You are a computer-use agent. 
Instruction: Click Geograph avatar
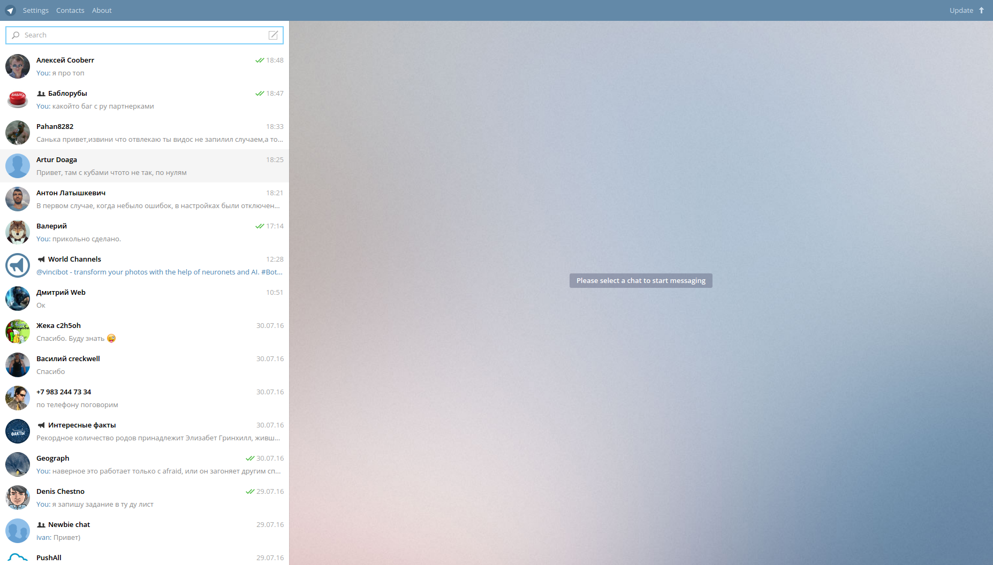(18, 464)
